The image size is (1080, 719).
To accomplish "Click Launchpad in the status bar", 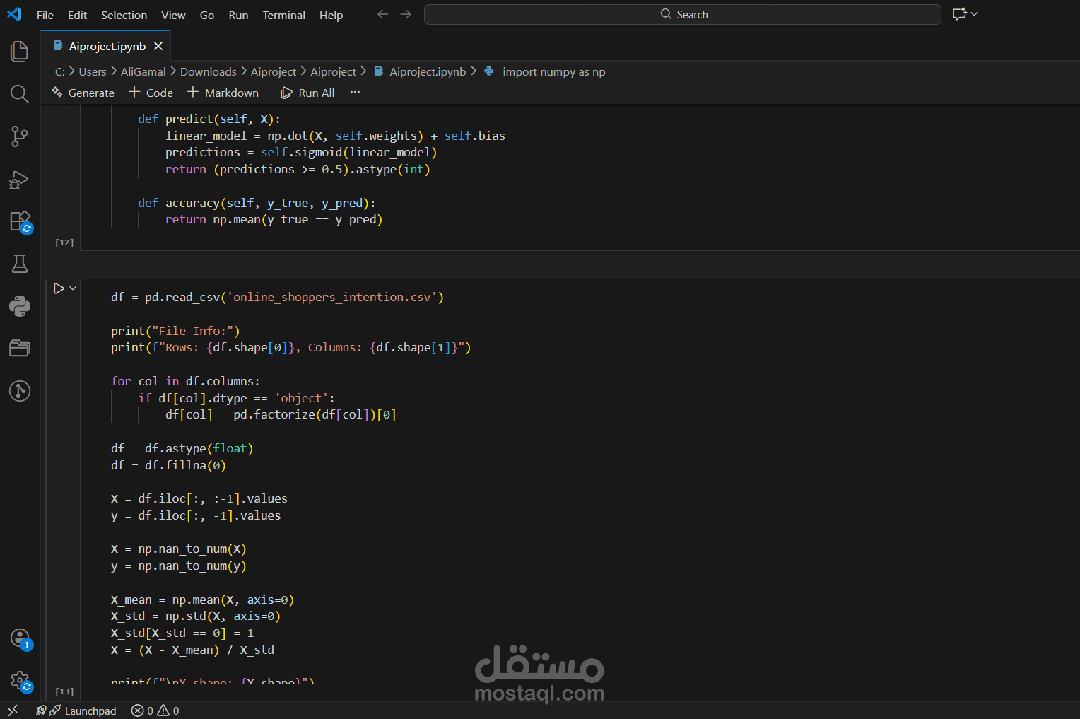I will tap(76, 711).
